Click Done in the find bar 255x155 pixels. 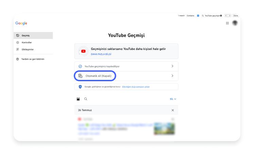coord(236,16)
